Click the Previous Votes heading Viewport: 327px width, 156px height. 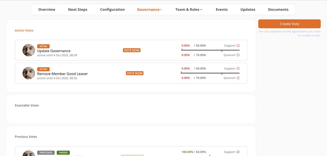26,137
